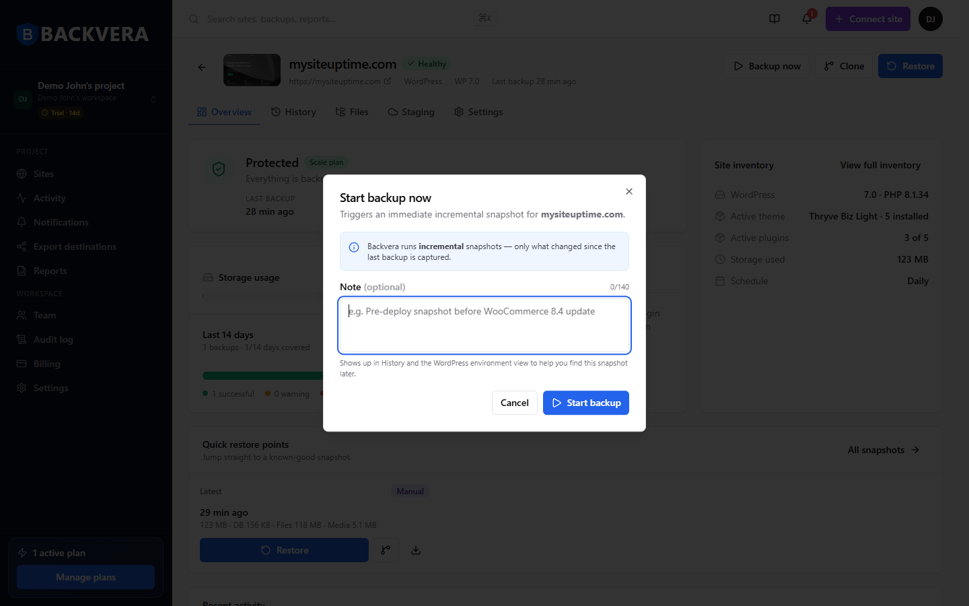The height and width of the screenshot is (606, 969).
Task: Open Team in the sidebar
Action: (86, 315)
